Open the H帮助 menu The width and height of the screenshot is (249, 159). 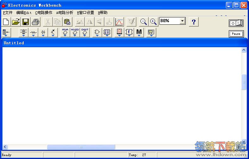(103, 13)
